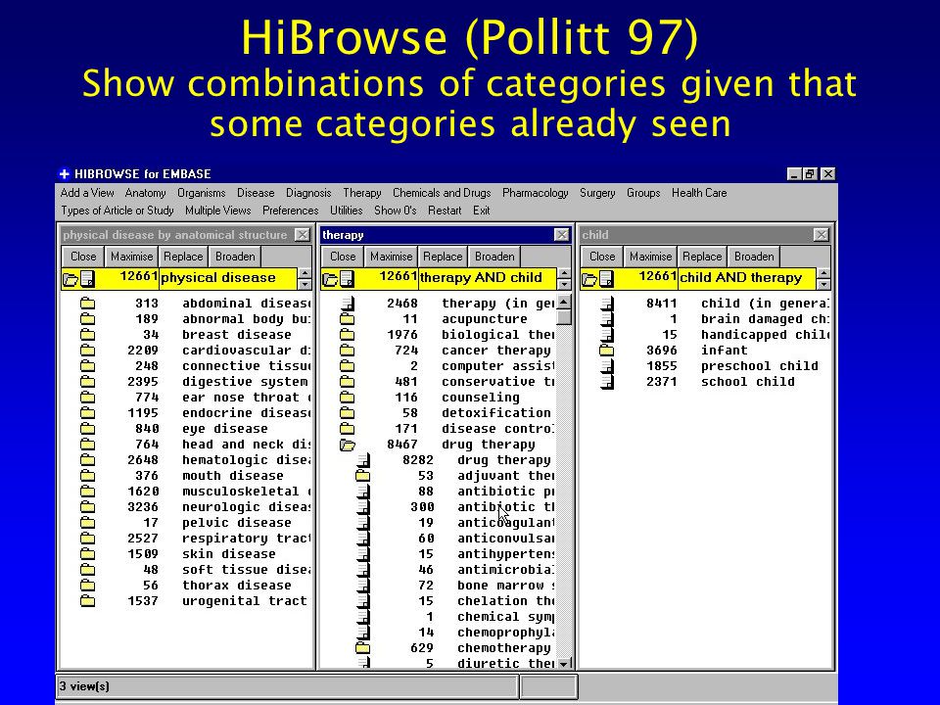940x705 pixels.
Task: Select Restart in the menu bar
Action: tap(445, 211)
